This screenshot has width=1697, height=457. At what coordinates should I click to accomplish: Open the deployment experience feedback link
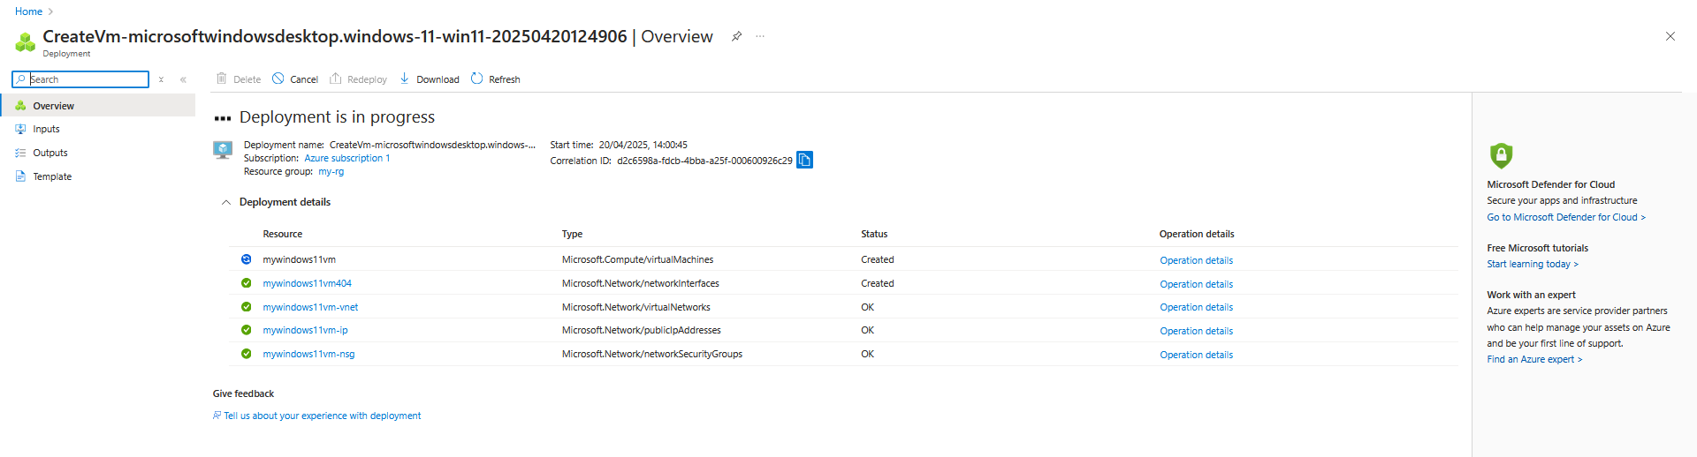tap(322, 416)
